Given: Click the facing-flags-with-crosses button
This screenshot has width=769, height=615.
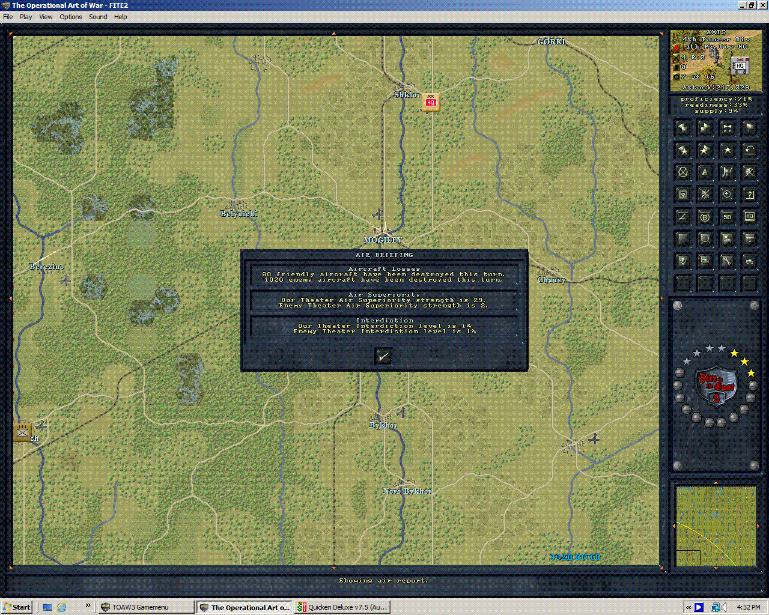Looking at the screenshot, I should pyautogui.click(x=727, y=127).
